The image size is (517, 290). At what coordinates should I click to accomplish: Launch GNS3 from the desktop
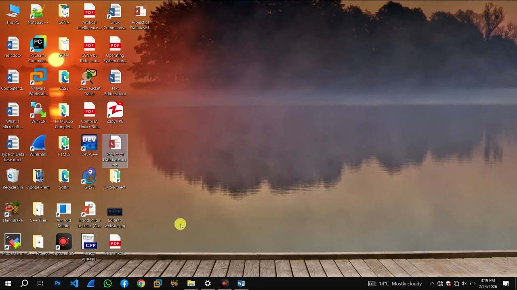[89, 180]
